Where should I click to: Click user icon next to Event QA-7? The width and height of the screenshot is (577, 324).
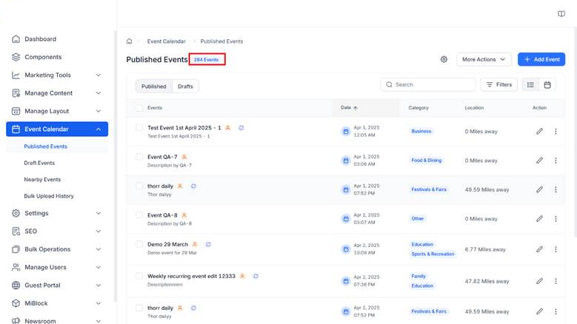point(184,157)
